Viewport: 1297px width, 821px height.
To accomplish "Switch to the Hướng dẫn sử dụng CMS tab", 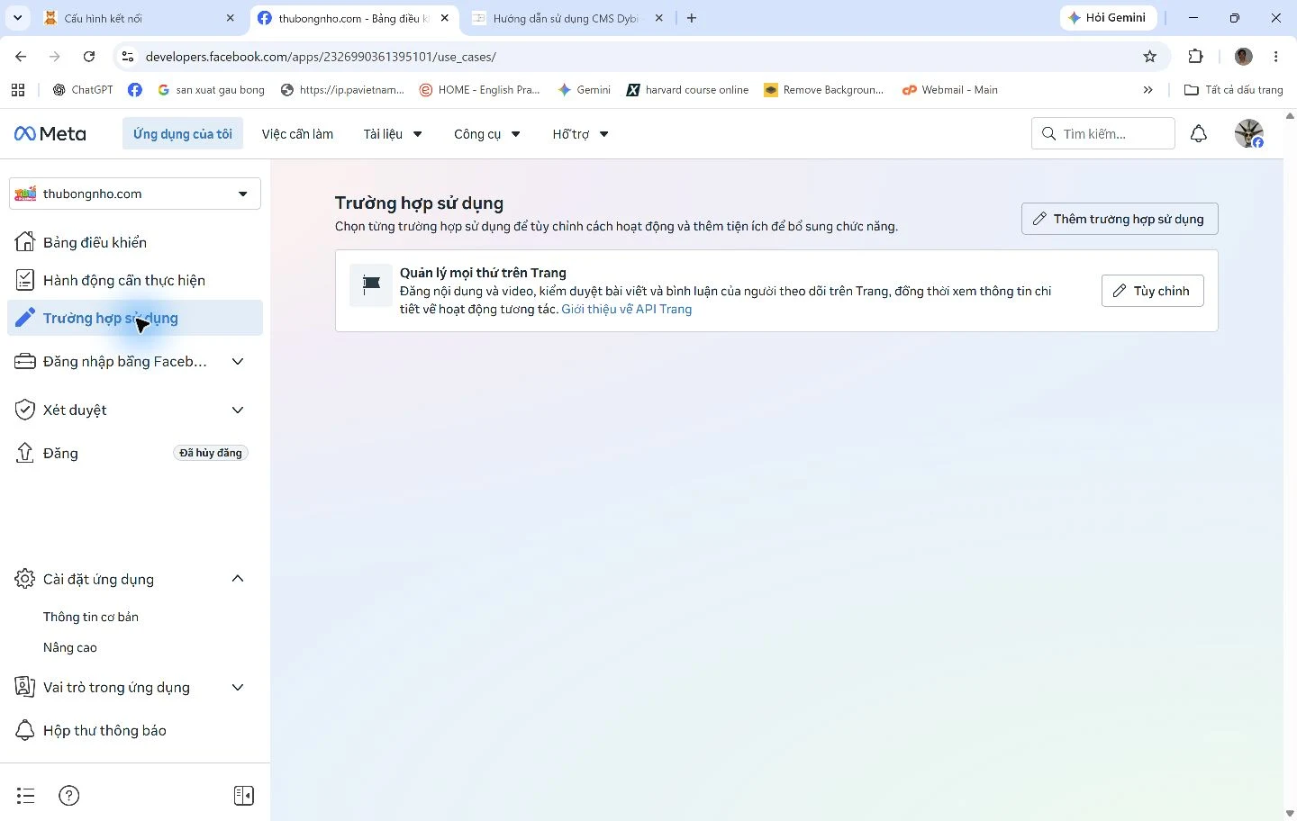I will click(568, 18).
